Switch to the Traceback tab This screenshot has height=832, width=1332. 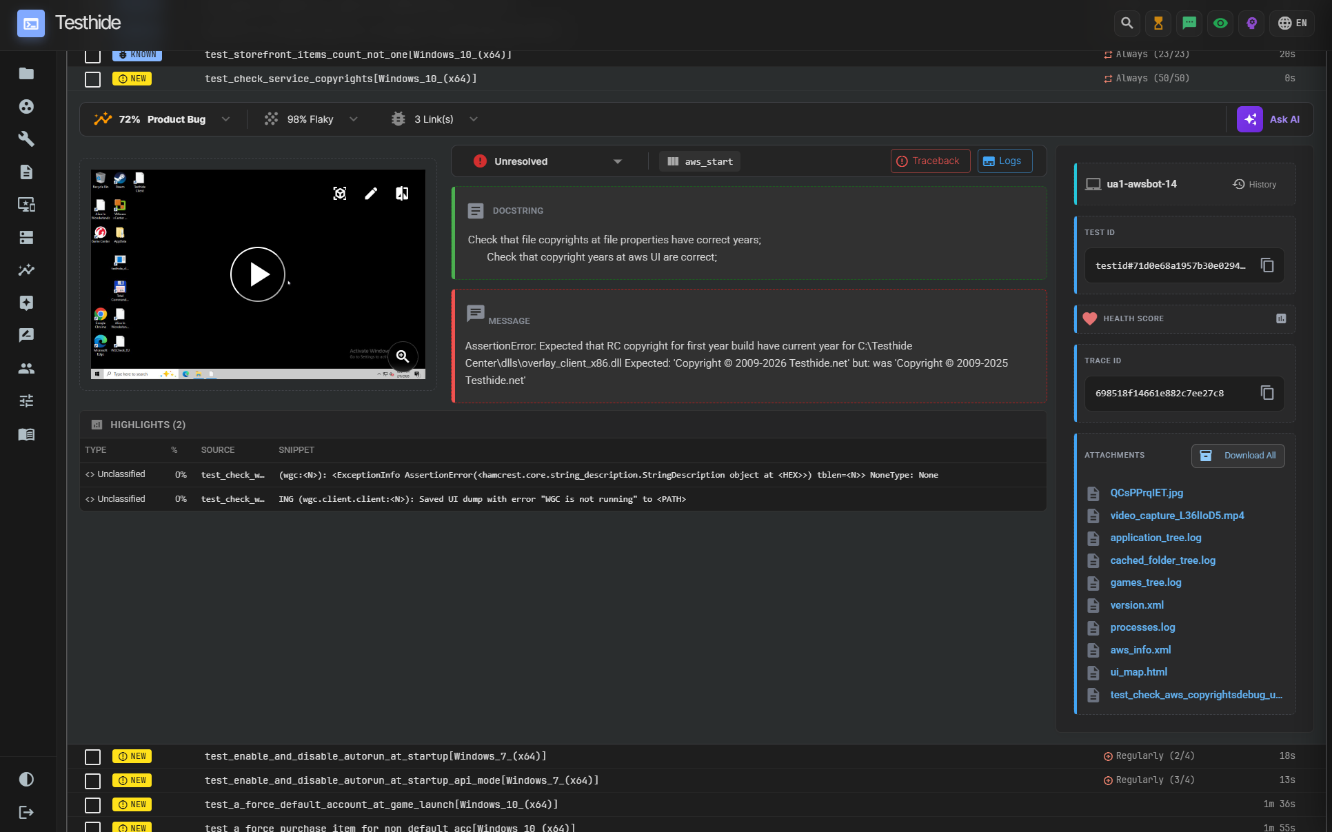coord(930,161)
